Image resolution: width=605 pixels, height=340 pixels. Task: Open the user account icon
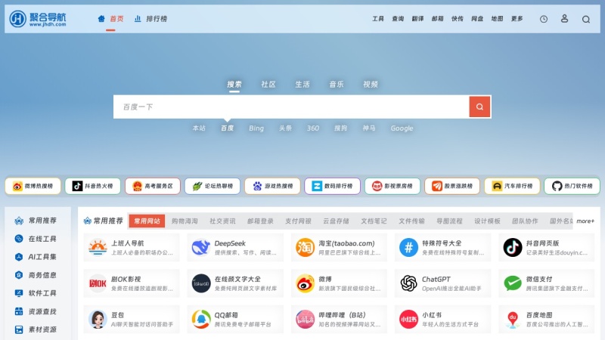(x=564, y=18)
